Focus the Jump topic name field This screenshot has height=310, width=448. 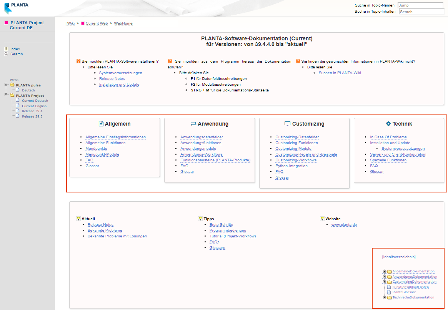(x=421, y=5)
